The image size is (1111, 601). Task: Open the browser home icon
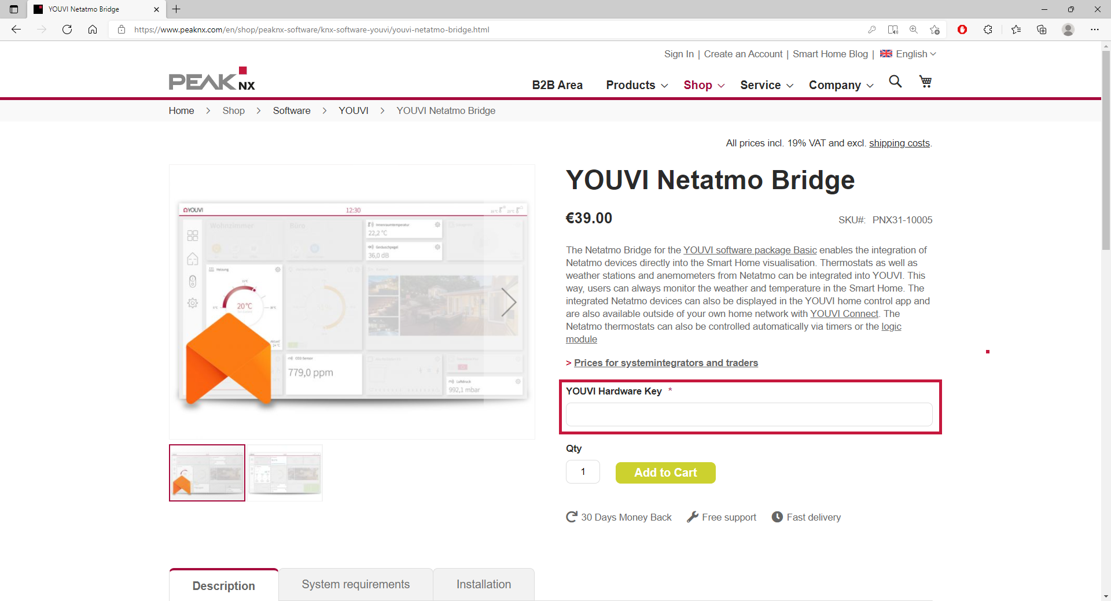coord(93,30)
